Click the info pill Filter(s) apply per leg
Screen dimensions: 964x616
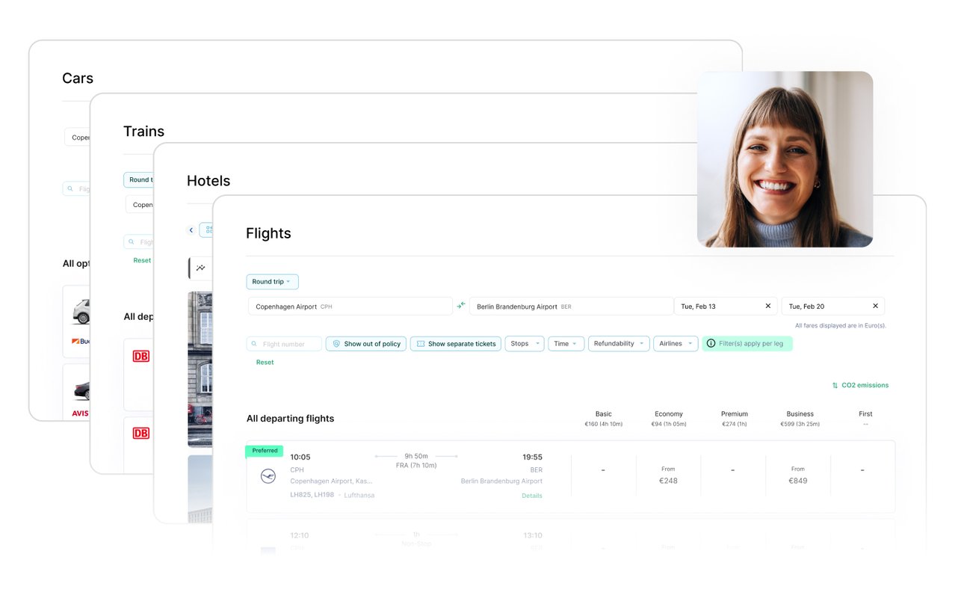[747, 344]
